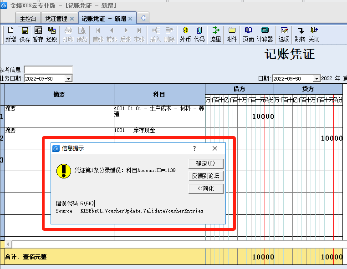Screen dimensions: 347x269
Task: Open the 业务日期 date dropdown
Action: pos(69,79)
